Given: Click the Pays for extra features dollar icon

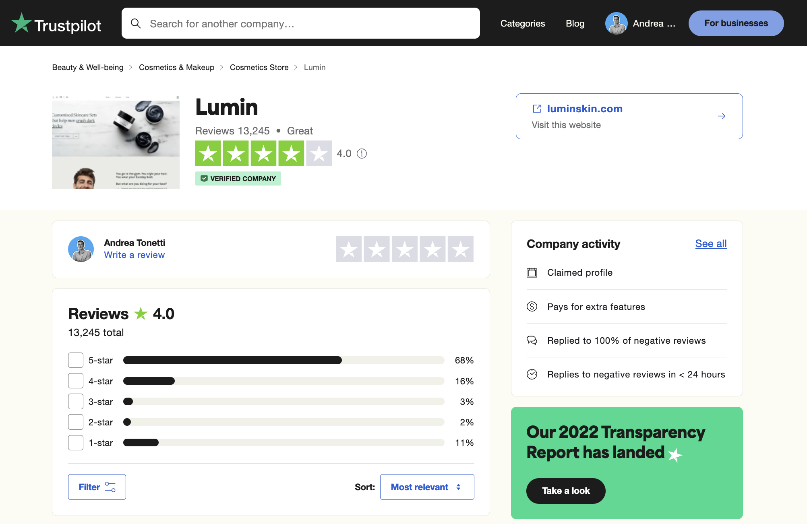Looking at the screenshot, I should tap(532, 307).
